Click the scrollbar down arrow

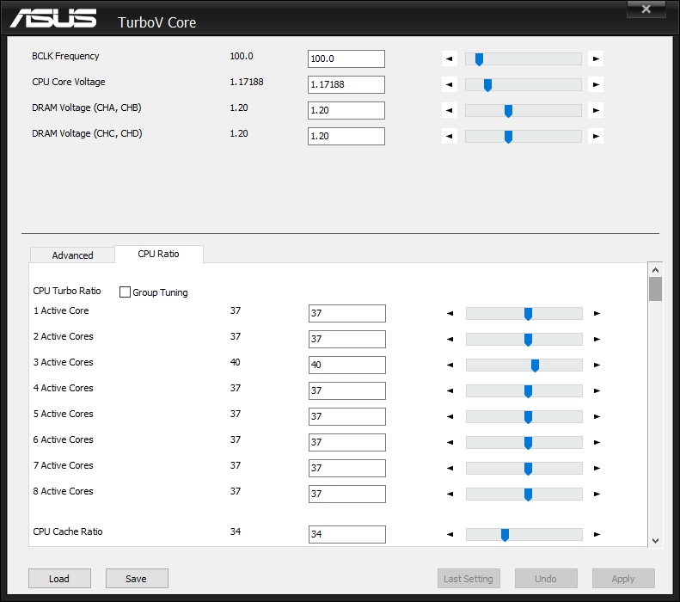coord(655,540)
